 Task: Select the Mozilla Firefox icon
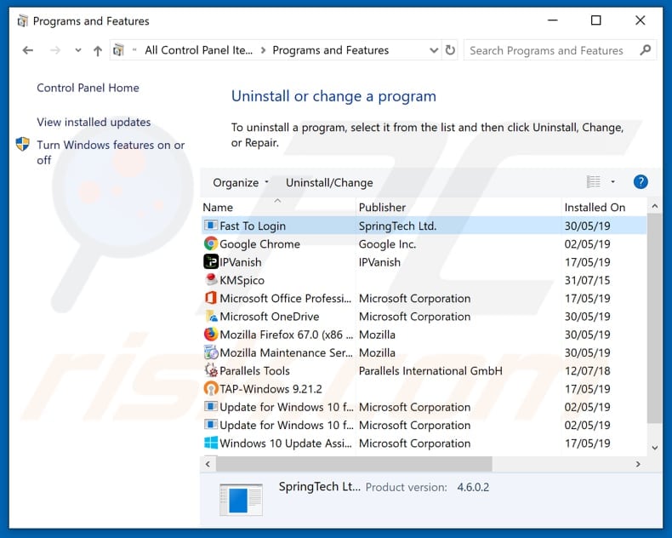click(210, 335)
